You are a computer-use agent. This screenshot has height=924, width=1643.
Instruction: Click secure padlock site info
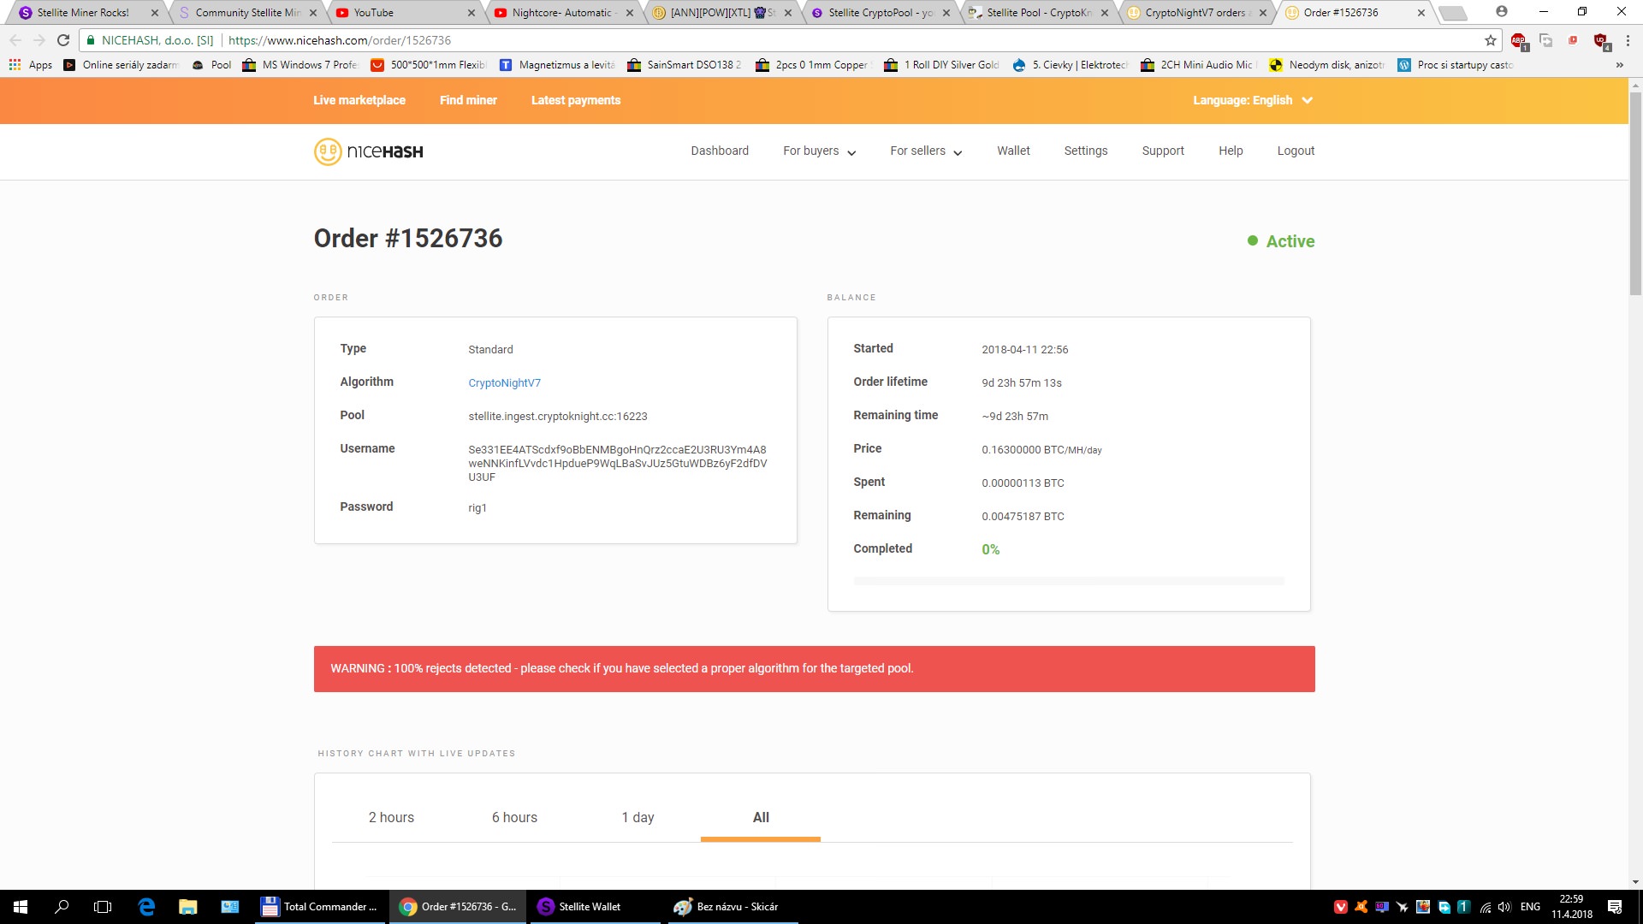[x=91, y=40]
